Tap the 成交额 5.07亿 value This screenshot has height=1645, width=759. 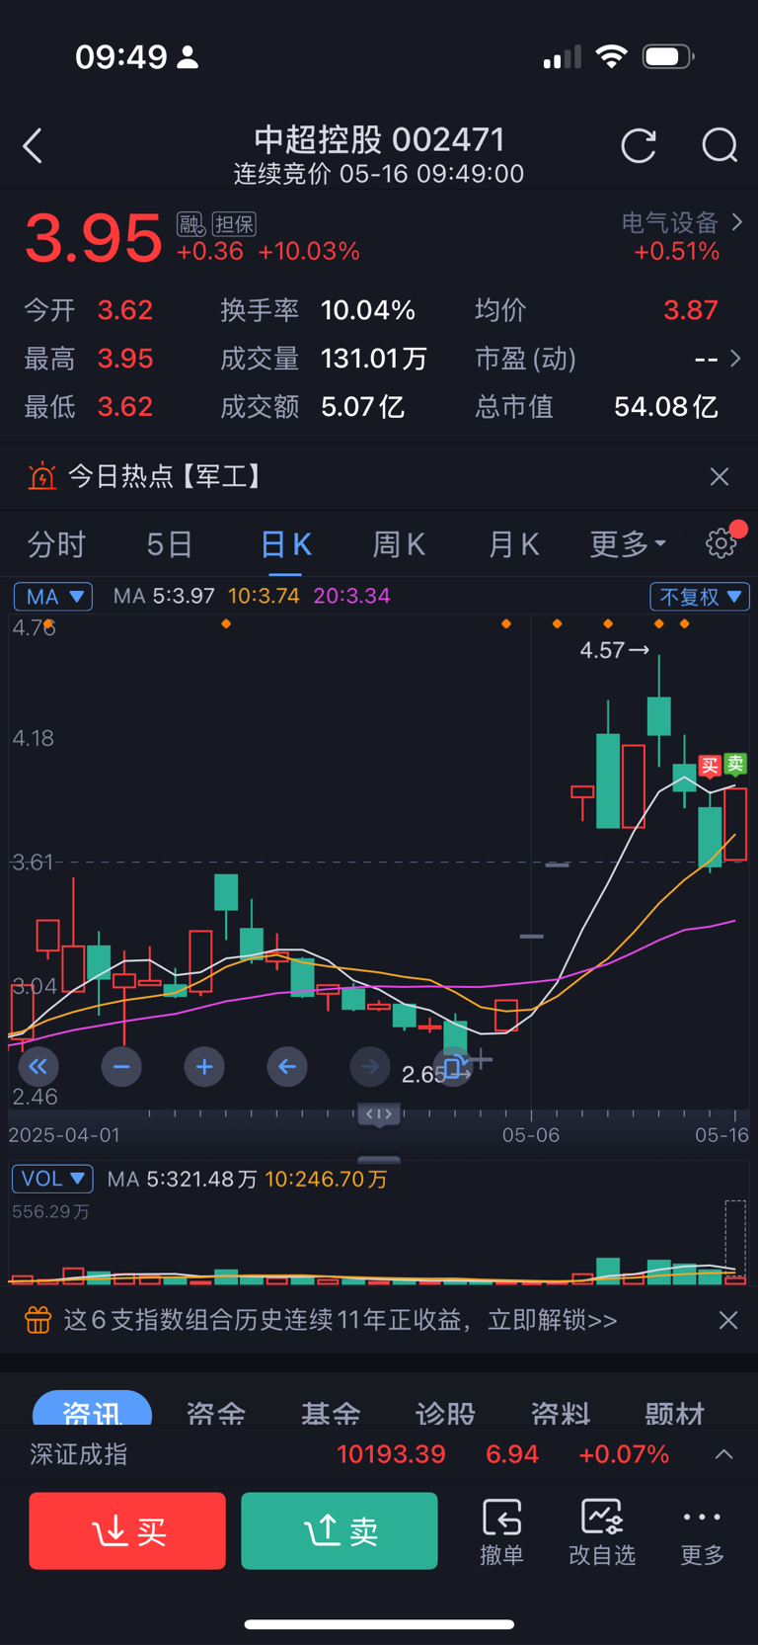[362, 406]
